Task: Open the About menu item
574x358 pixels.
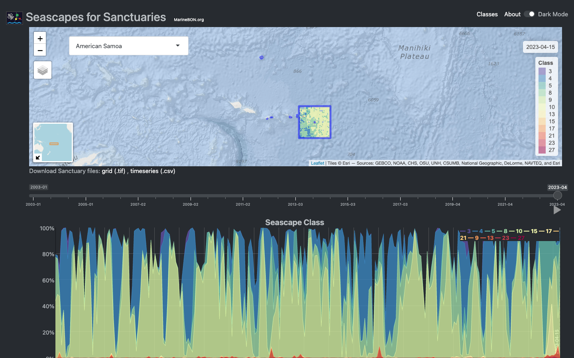Action: pos(512,14)
